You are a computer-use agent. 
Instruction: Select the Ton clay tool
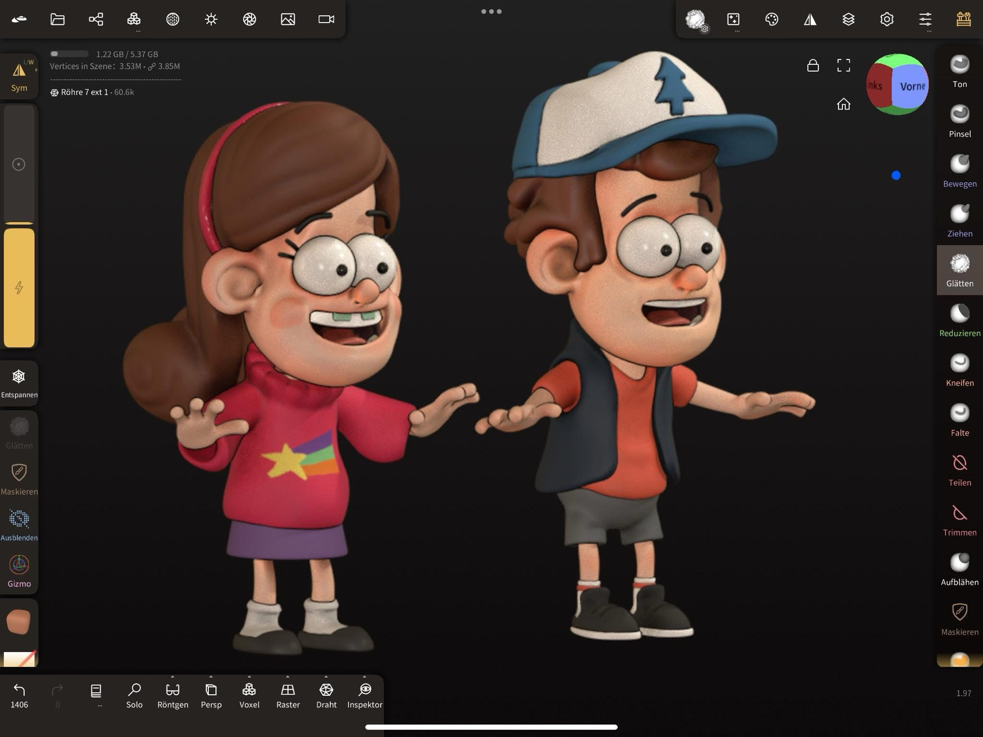(x=959, y=72)
